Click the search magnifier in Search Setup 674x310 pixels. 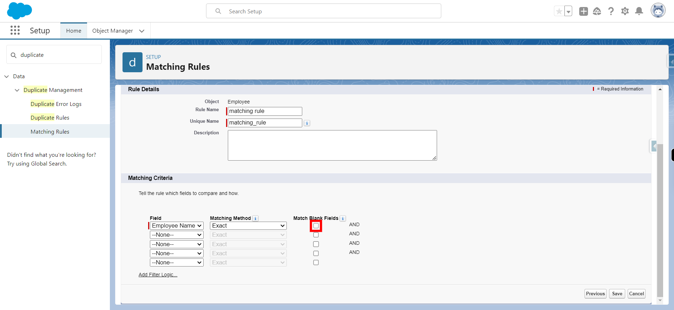[x=218, y=11]
